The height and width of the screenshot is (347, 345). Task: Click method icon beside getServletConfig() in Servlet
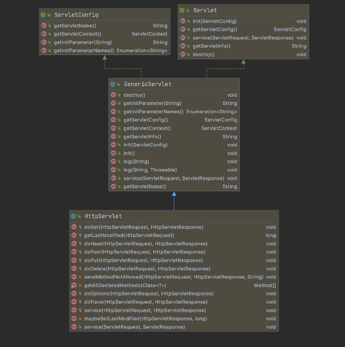coord(183,29)
